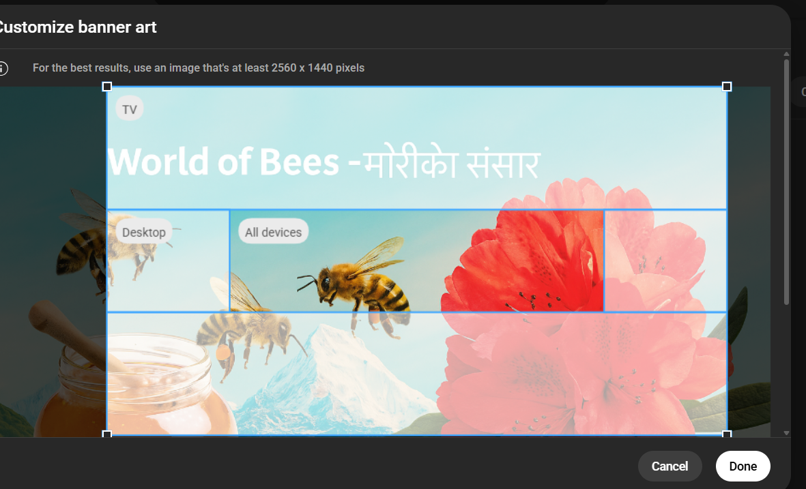Click the scrollbar up arrow
806x489 pixels.
tap(786, 54)
